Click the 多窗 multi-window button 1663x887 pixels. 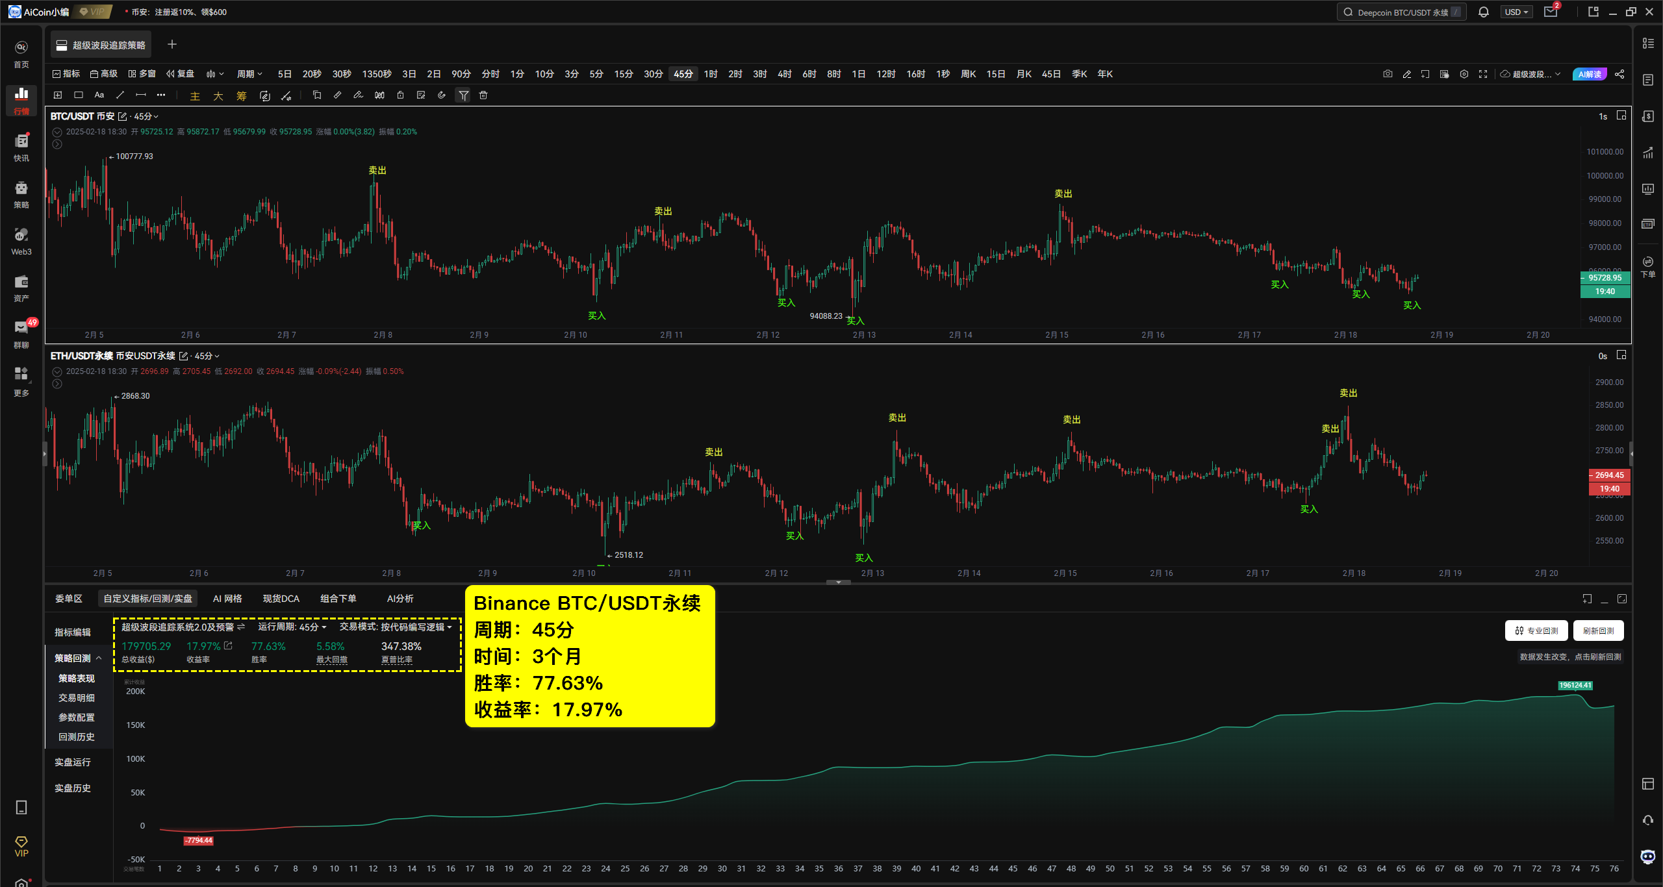pos(142,74)
